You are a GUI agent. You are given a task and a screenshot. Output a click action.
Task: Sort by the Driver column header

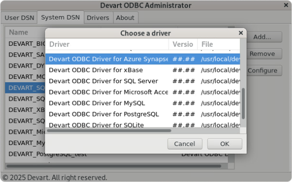click(x=107, y=44)
